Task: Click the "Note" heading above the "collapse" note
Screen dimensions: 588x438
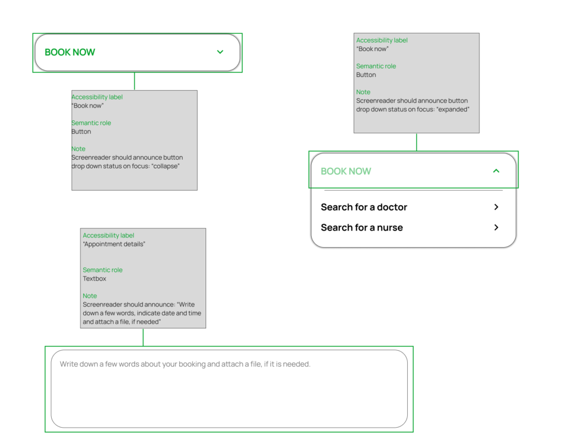Action: [78, 149]
